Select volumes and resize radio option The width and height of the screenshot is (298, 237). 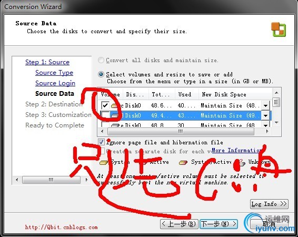point(101,74)
